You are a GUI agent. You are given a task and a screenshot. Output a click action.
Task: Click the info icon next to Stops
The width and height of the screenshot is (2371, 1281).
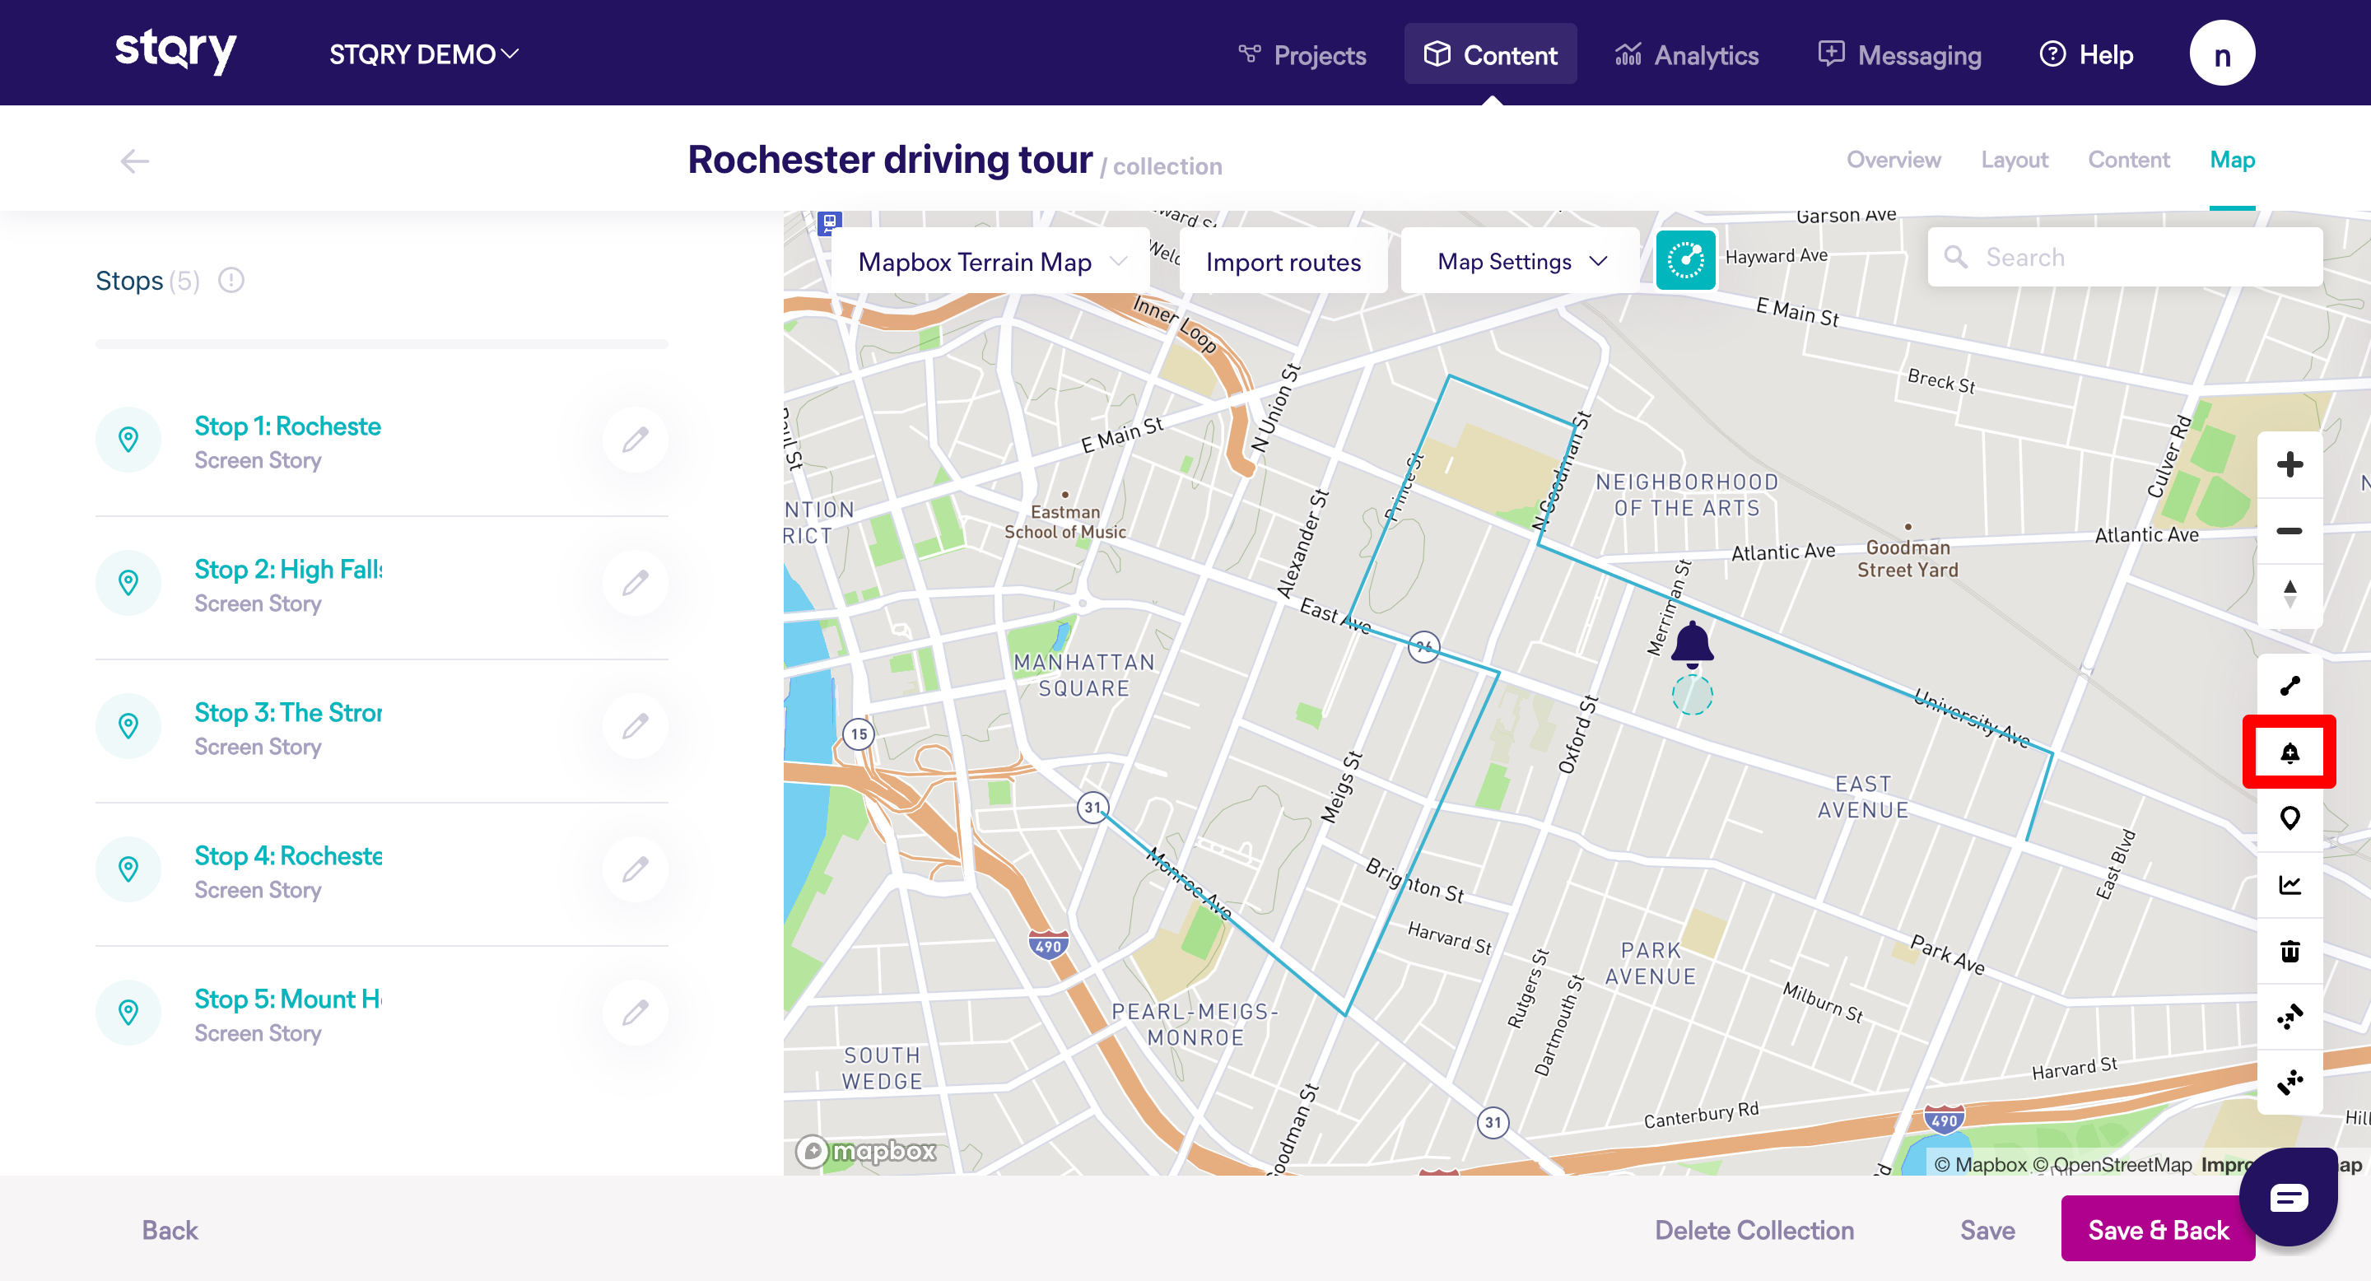[x=231, y=280]
